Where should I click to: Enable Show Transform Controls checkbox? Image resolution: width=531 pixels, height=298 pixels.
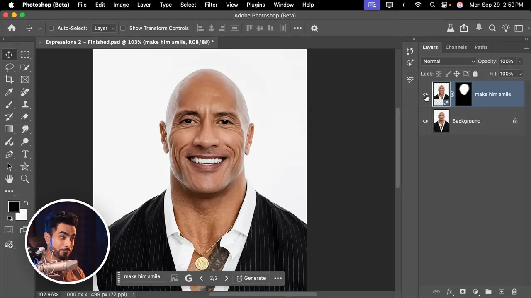[x=123, y=28]
